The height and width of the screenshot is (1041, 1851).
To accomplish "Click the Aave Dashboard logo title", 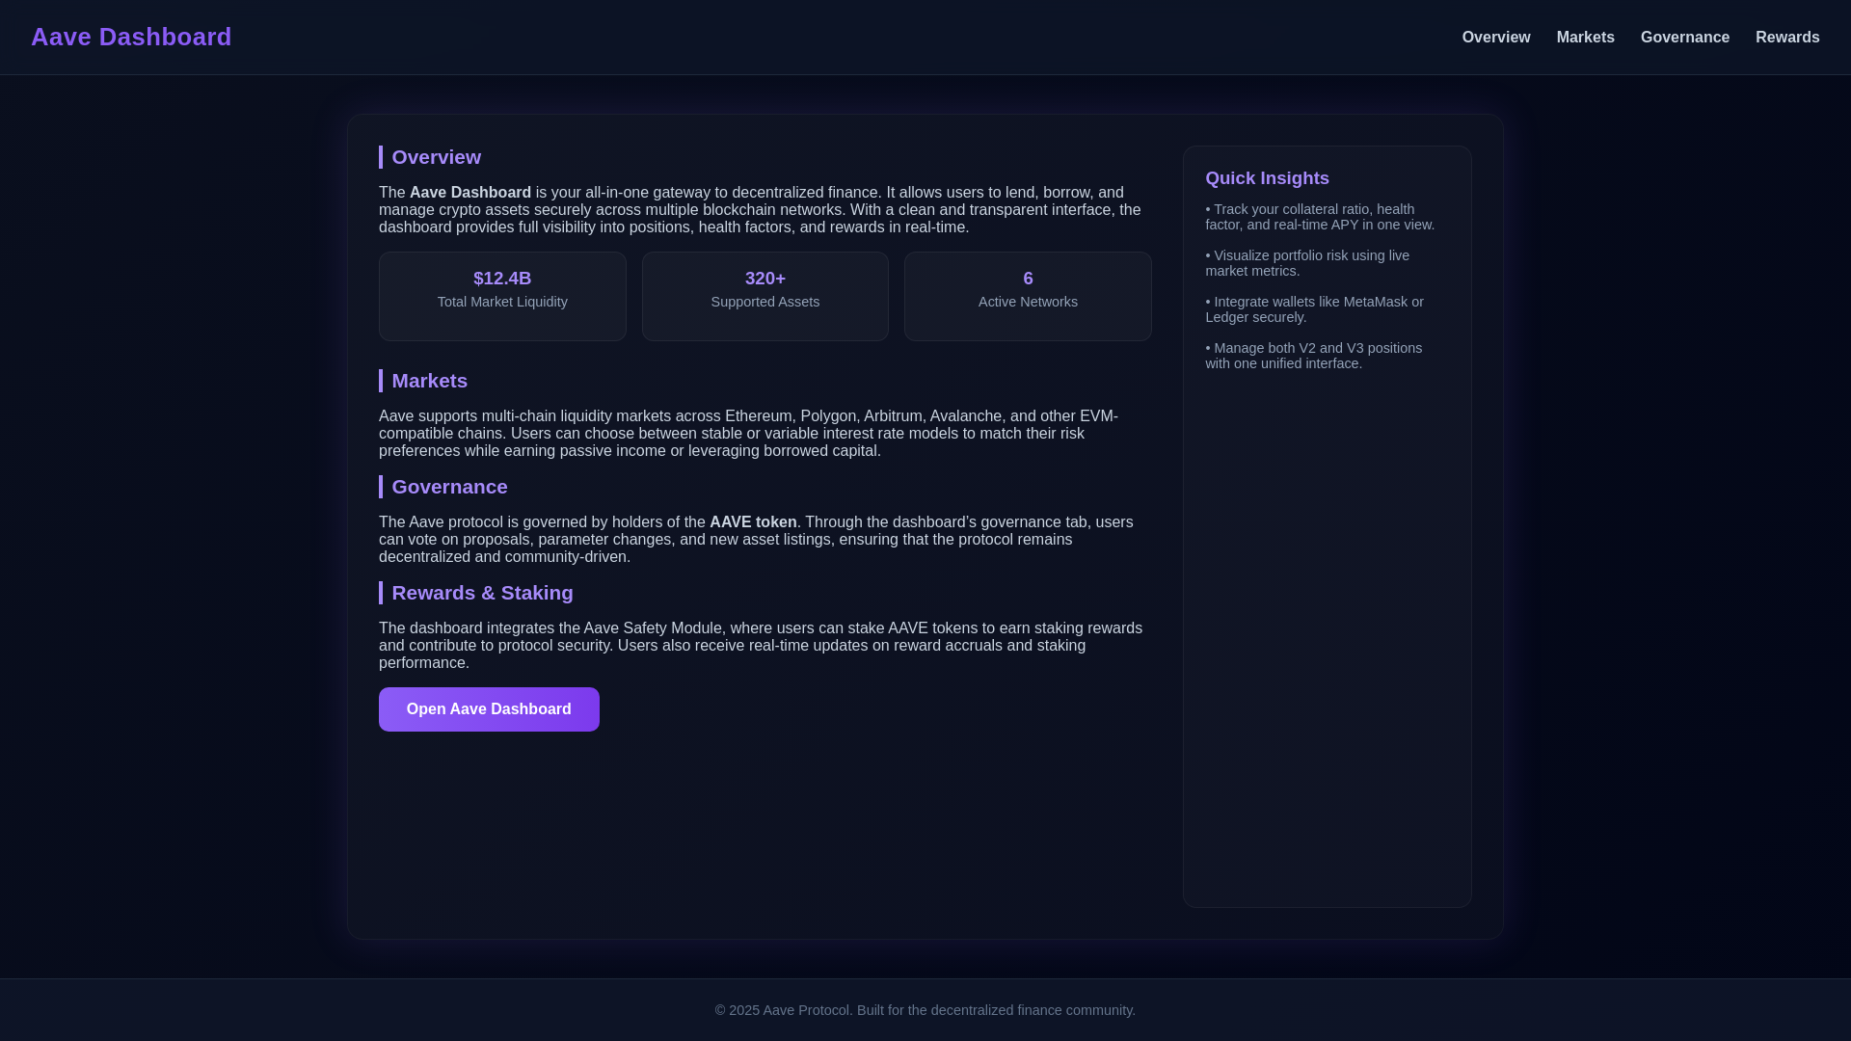I will 131,37.
